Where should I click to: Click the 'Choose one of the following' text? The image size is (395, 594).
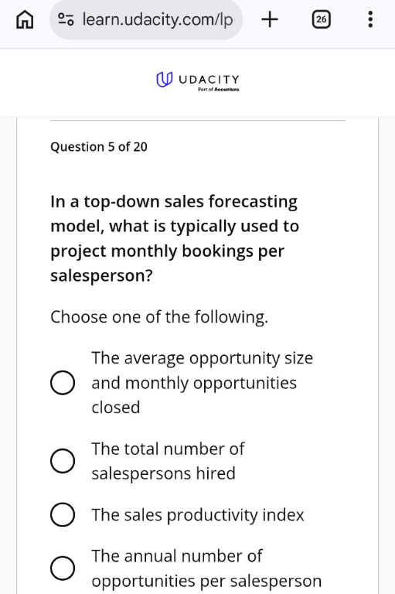point(159,316)
